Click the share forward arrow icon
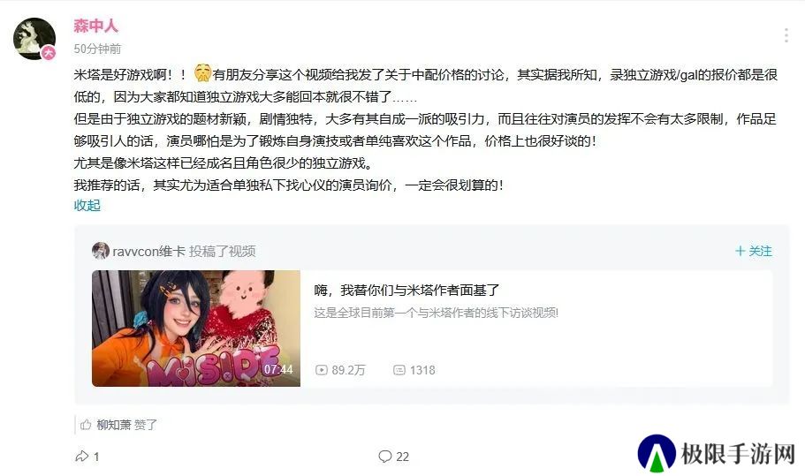The width and height of the screenshot is (805, 476). tap(81, 456)
